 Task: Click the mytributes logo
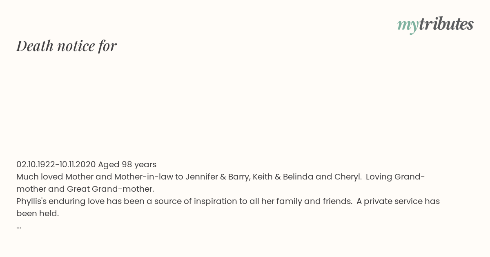435,25
